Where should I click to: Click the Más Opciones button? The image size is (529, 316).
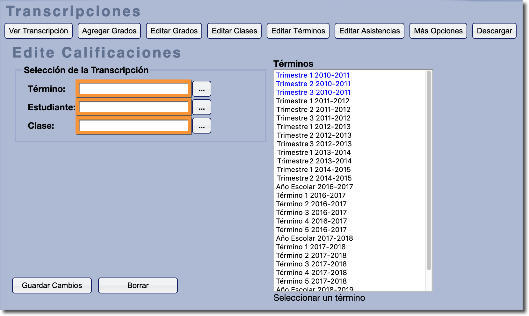pos(438,31)
